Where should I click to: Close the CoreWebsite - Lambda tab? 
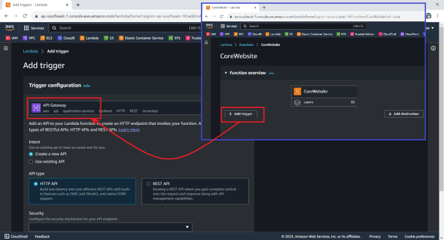coord(255,8)
